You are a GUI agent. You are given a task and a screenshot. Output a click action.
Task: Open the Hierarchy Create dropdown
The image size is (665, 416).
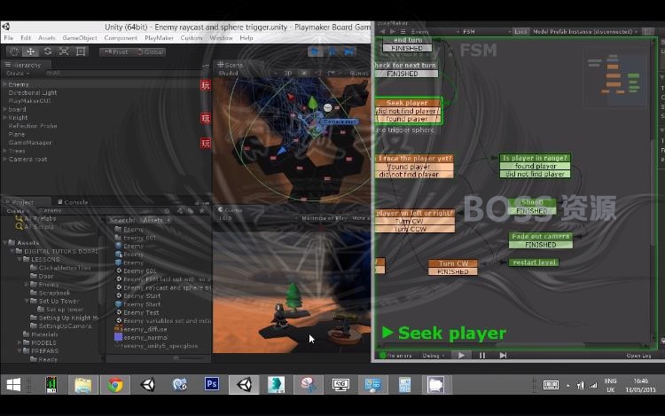click(18, 74)
